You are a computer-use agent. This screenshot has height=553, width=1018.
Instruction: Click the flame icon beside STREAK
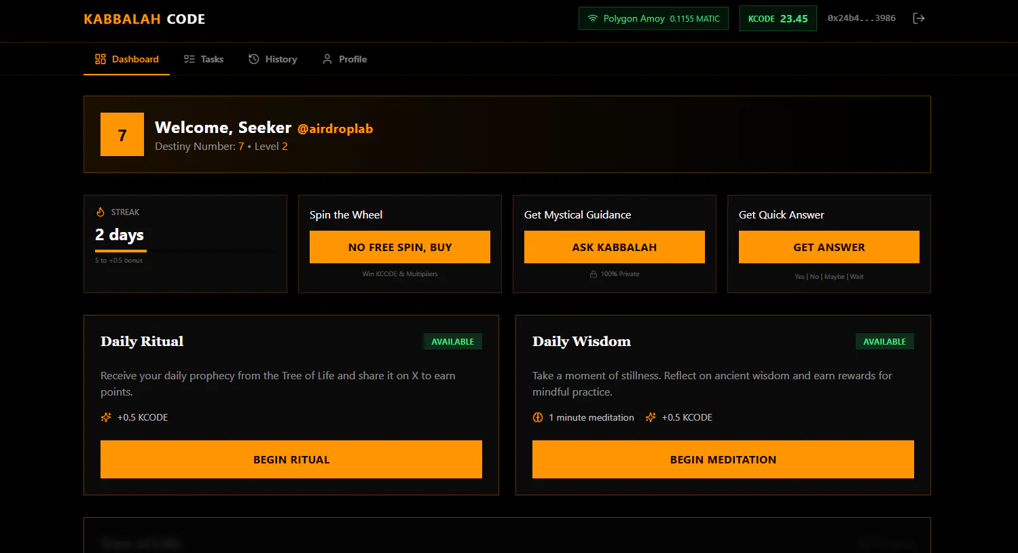point(101,212)
